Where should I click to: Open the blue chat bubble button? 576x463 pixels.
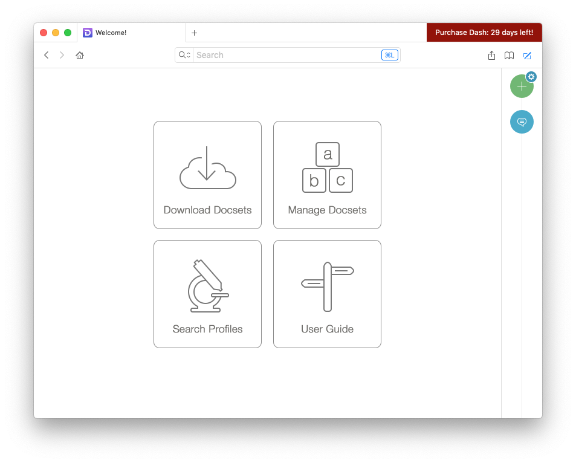522,121
